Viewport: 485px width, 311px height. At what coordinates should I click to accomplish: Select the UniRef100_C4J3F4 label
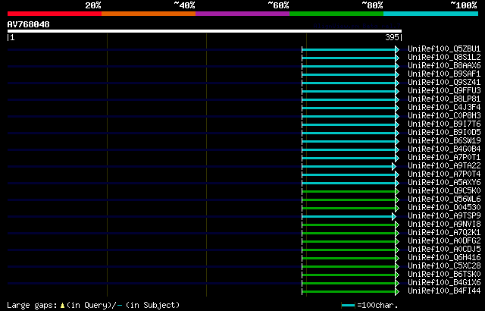[x=444, y=108]
